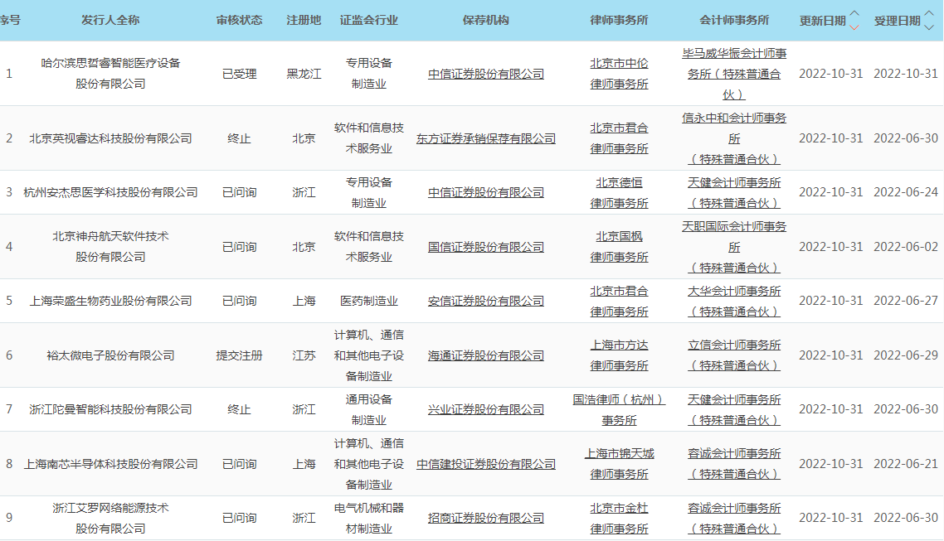Open 安信证券股份有限公司 link
The image size is (944, 541).
click(486, 301)
